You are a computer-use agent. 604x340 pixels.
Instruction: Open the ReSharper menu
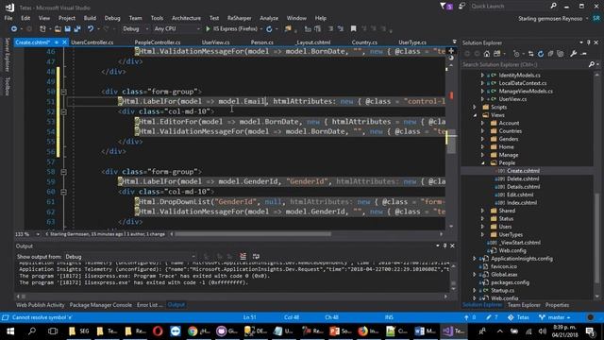239,18
